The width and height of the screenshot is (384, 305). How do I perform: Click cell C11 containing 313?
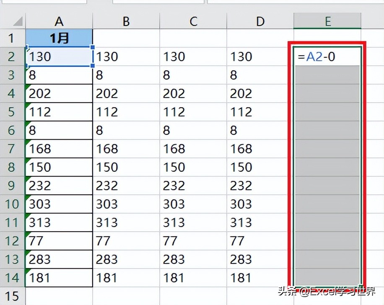click(193, 222)
